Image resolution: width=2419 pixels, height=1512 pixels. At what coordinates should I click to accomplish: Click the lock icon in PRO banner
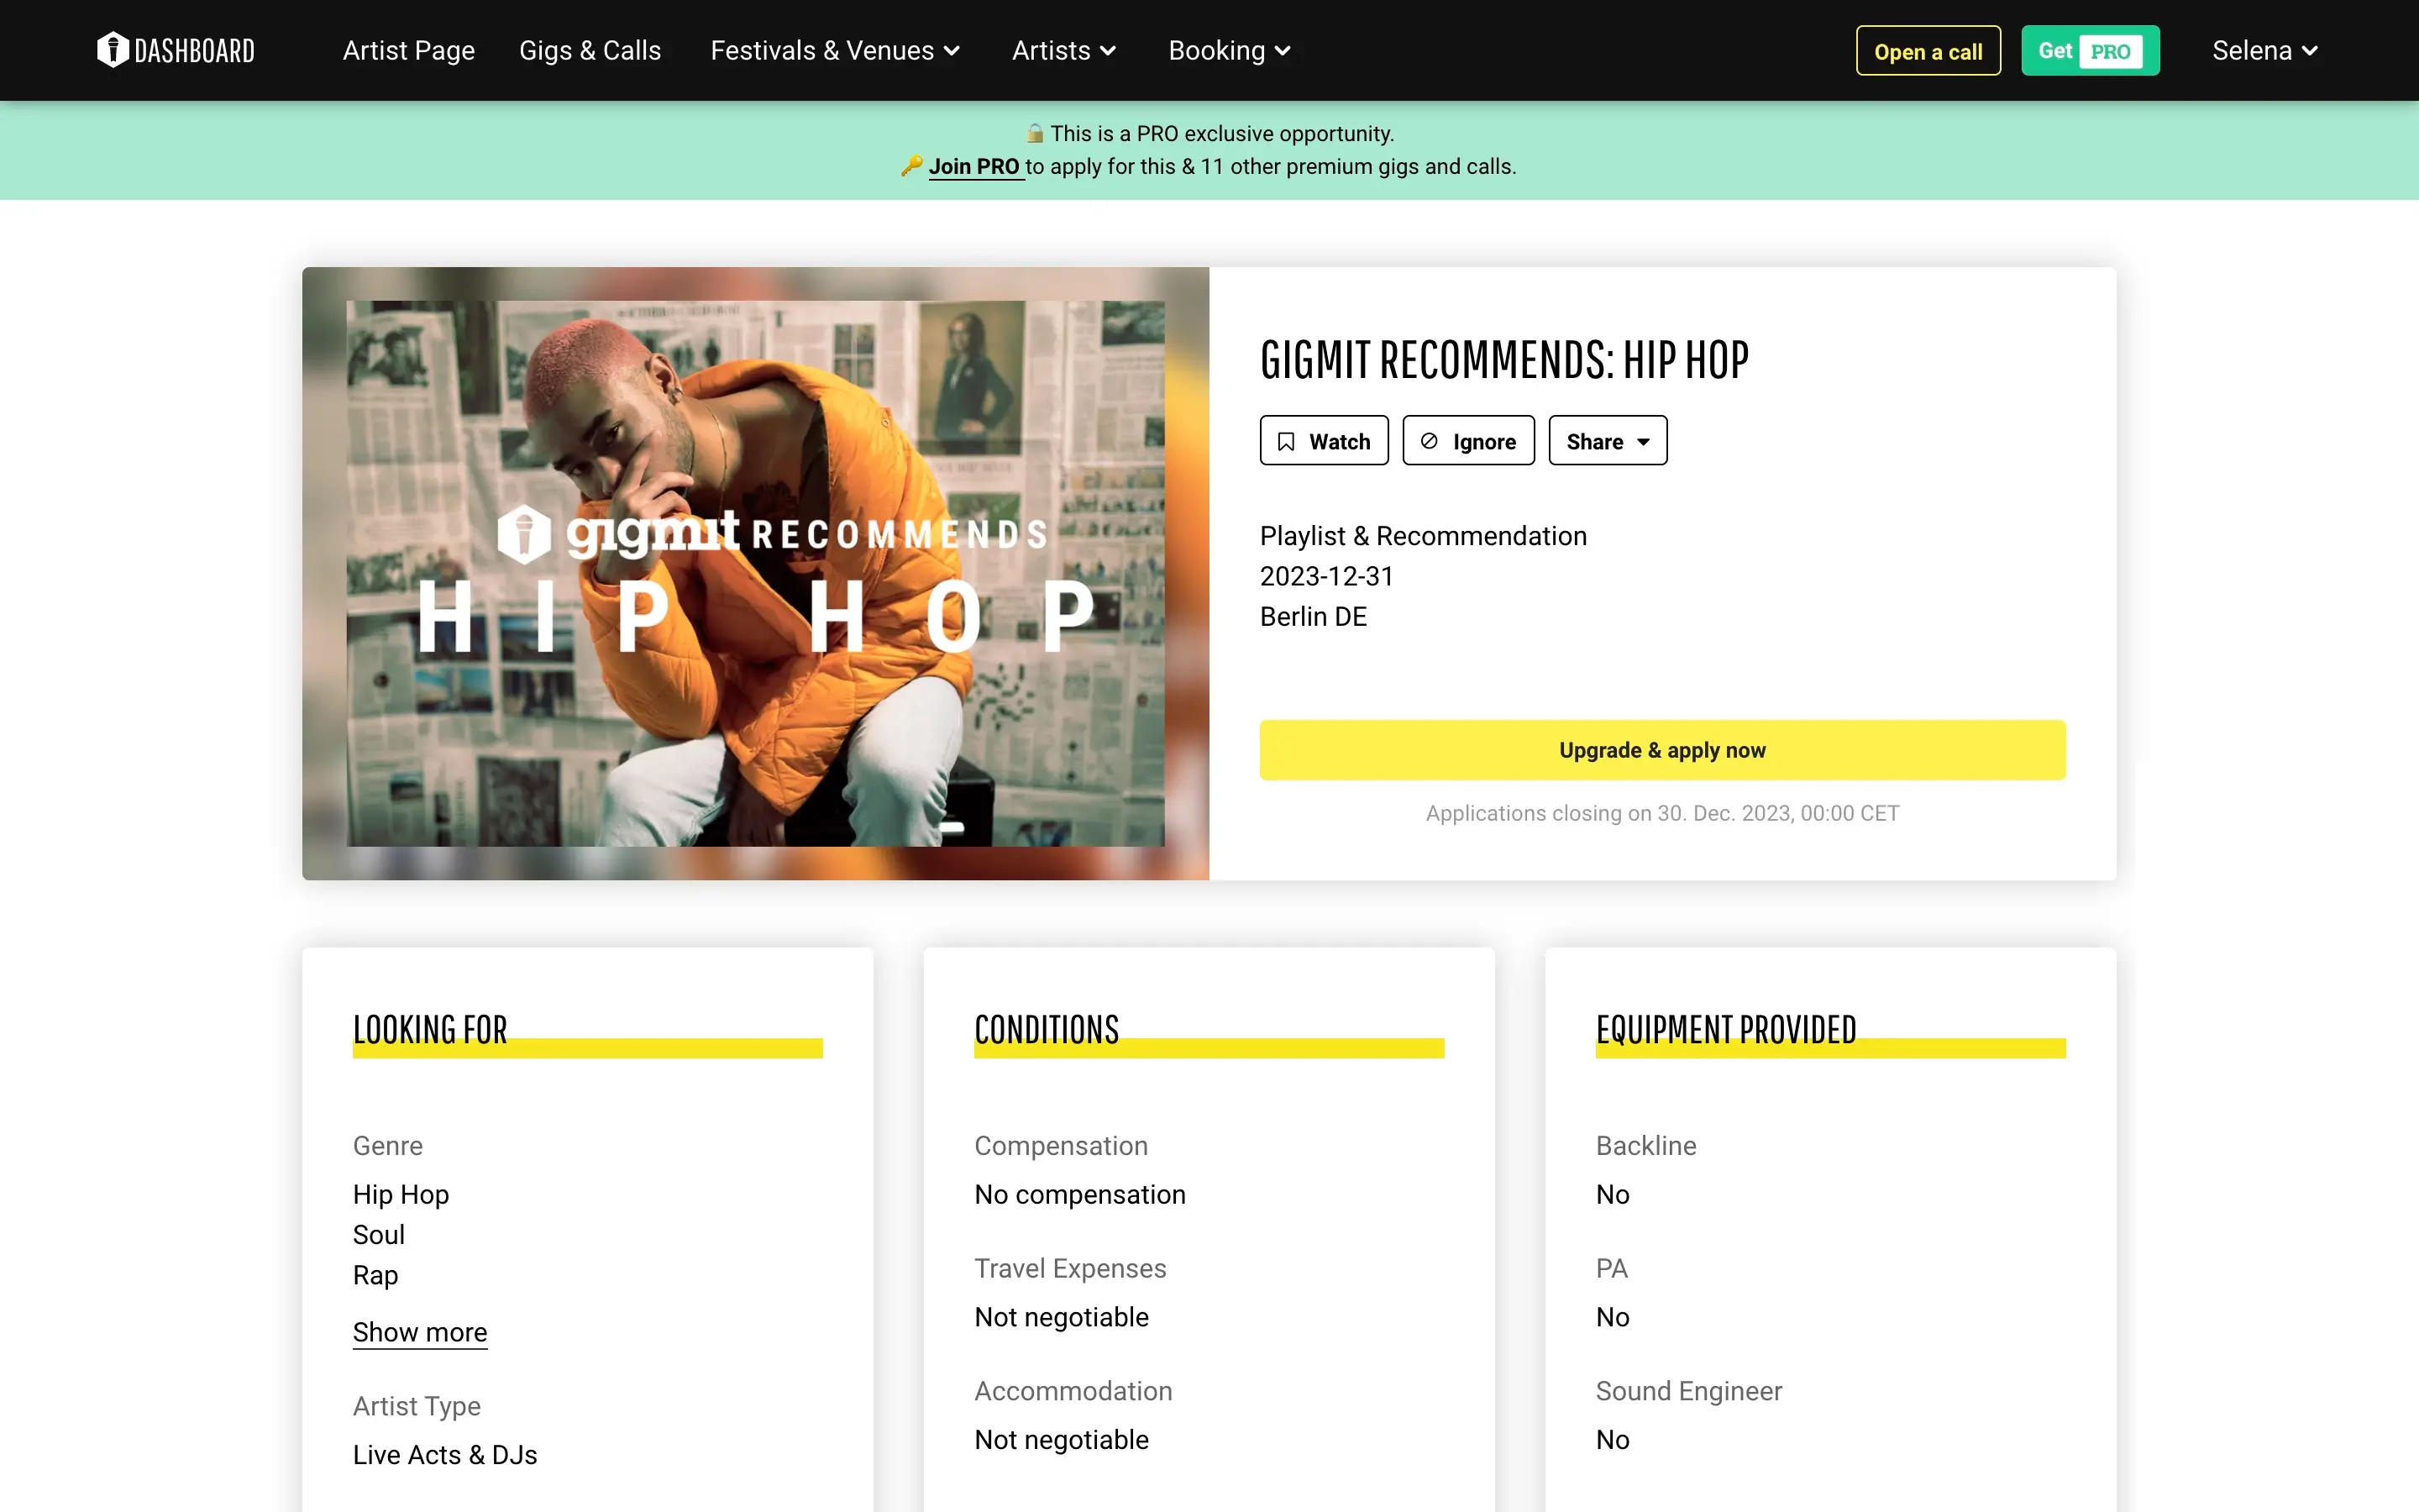pyautogui.click(x=1036, y=133)
